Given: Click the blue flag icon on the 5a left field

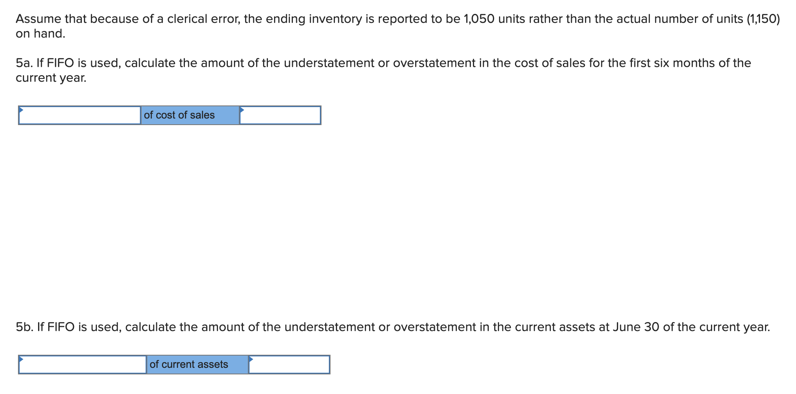Looking at the screenshot, I should pos(21,110).
